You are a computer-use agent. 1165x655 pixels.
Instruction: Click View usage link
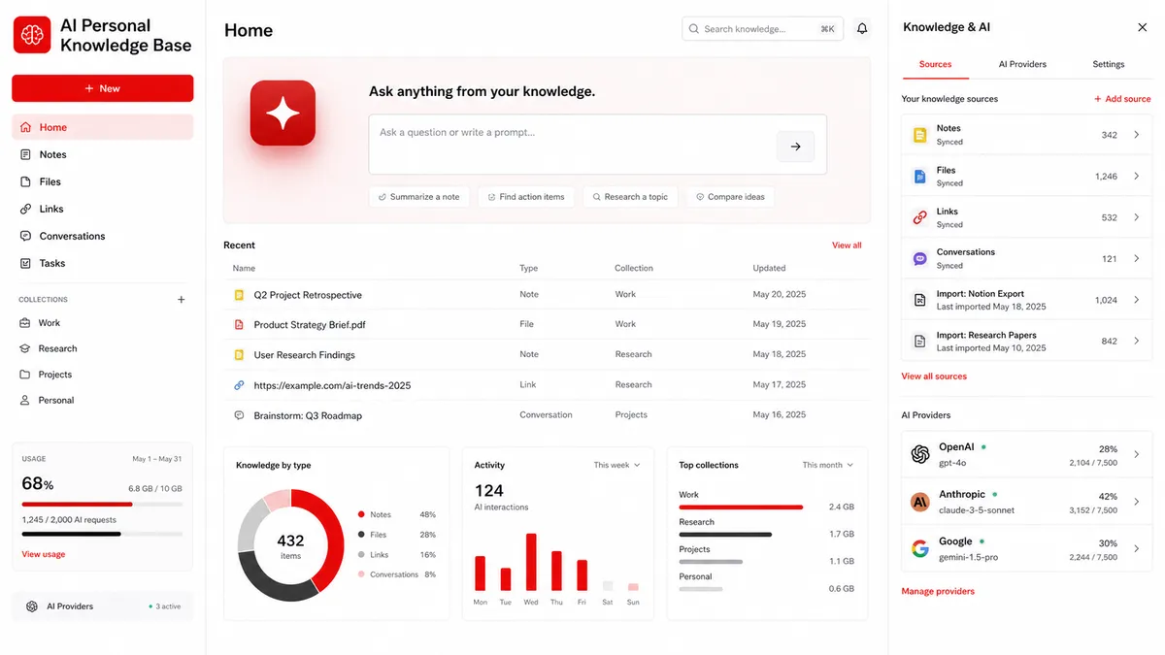[x=44, y=554]
